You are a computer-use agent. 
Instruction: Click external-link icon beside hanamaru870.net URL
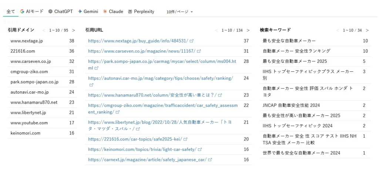pos(220,95)
